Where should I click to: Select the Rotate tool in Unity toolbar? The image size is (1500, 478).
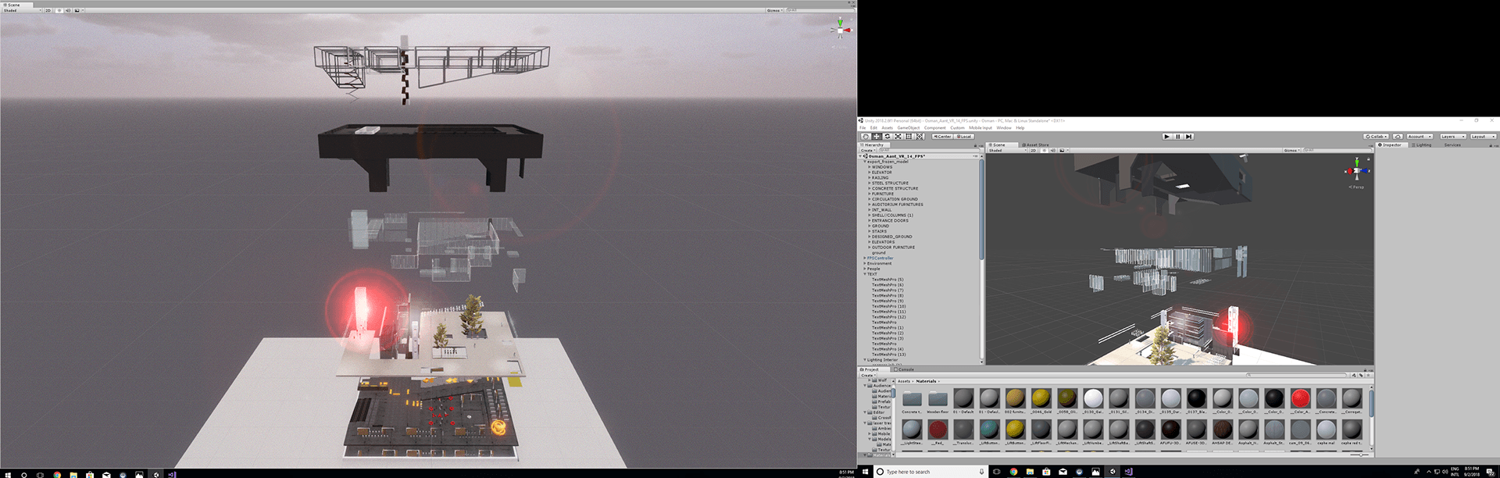click(x=887, y=137)
